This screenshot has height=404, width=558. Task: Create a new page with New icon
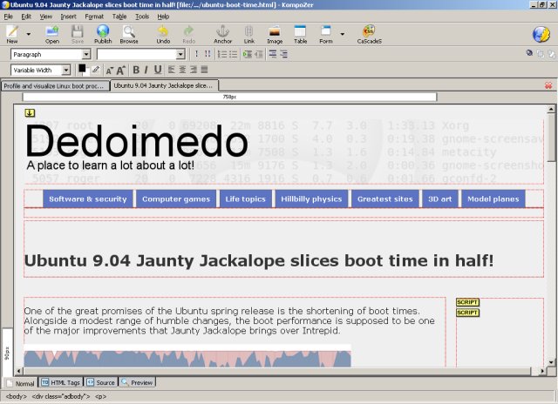pos(12,34)
